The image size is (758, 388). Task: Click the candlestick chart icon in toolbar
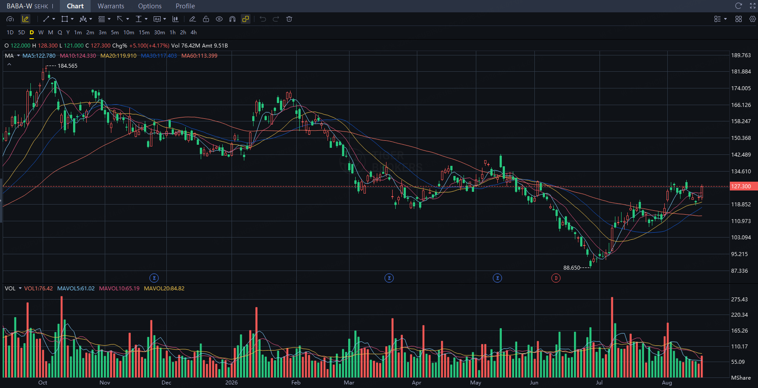[x=176, y=19]
